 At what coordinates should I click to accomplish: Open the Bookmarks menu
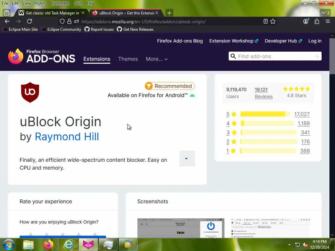point(60,3)
